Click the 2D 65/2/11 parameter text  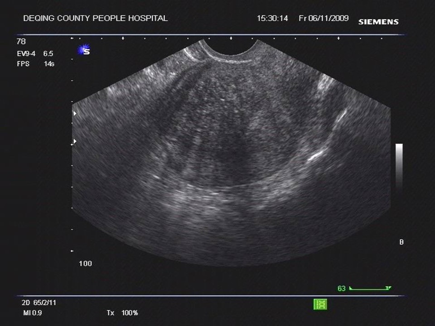pyautogui.click(x=39, y=303)
